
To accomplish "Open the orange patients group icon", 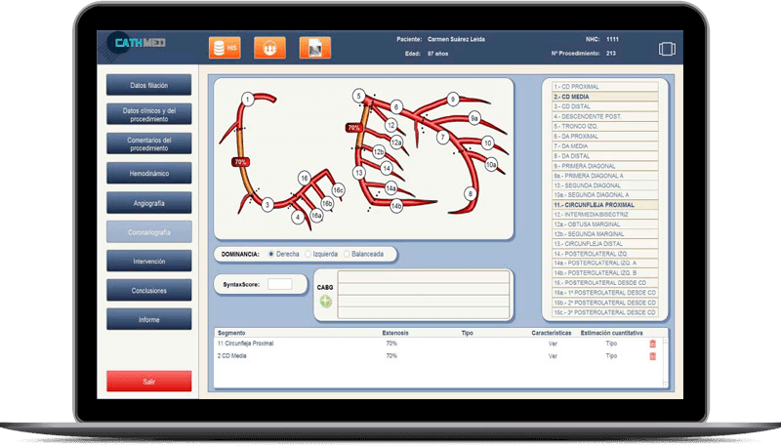I will pyautogui.click(x=269, y=47).
